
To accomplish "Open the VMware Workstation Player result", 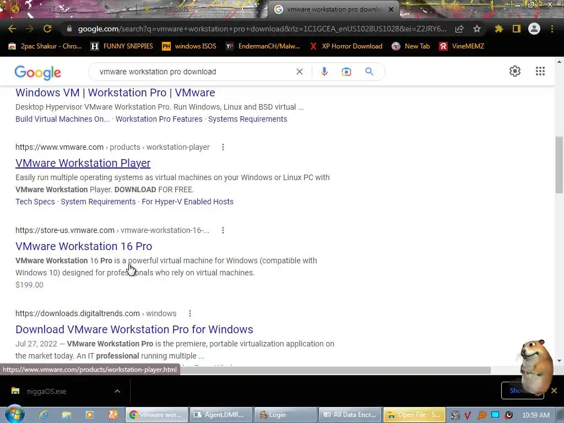I will (83, 163).
